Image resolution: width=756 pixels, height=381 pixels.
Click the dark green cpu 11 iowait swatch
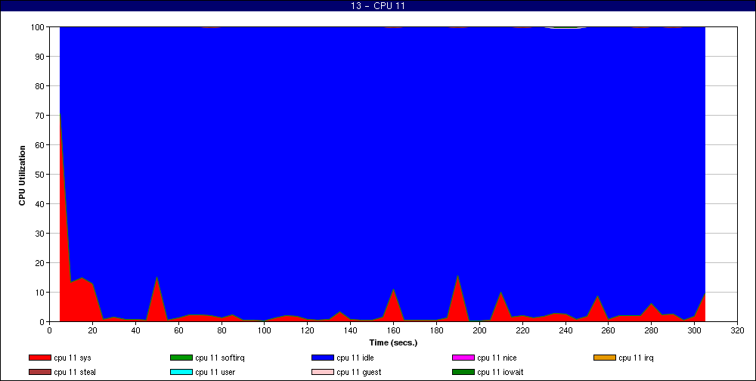coord(463,373)
